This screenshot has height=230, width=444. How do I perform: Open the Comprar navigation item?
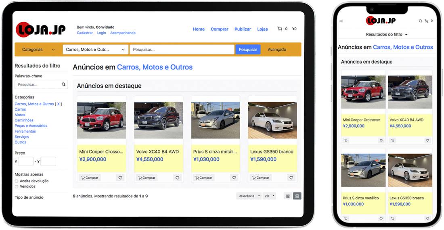tap(220, 29)
